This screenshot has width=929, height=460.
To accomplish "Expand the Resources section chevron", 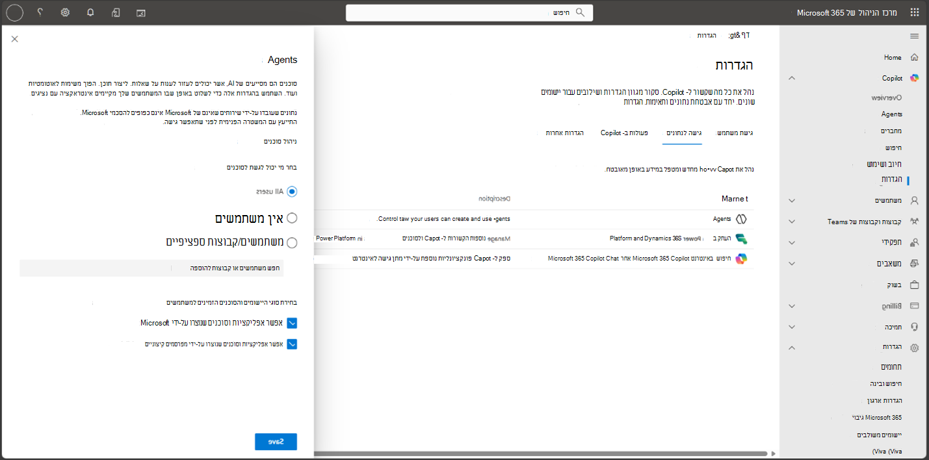I will [x=792, y=264].
